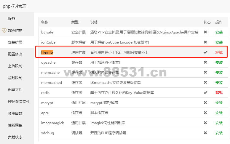Click the X status icon for memcache
230x144 pixels.
click(x=205, y=72)
